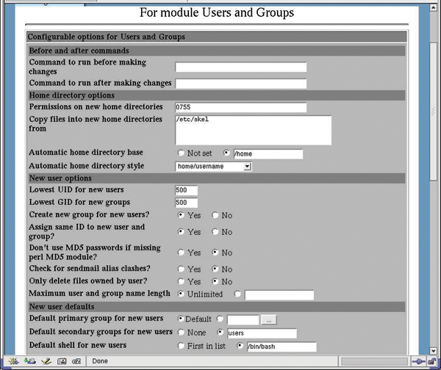Select Yes for check sendmail alias clashes
The width and height of the screenshot is (441, 370).
181,269
